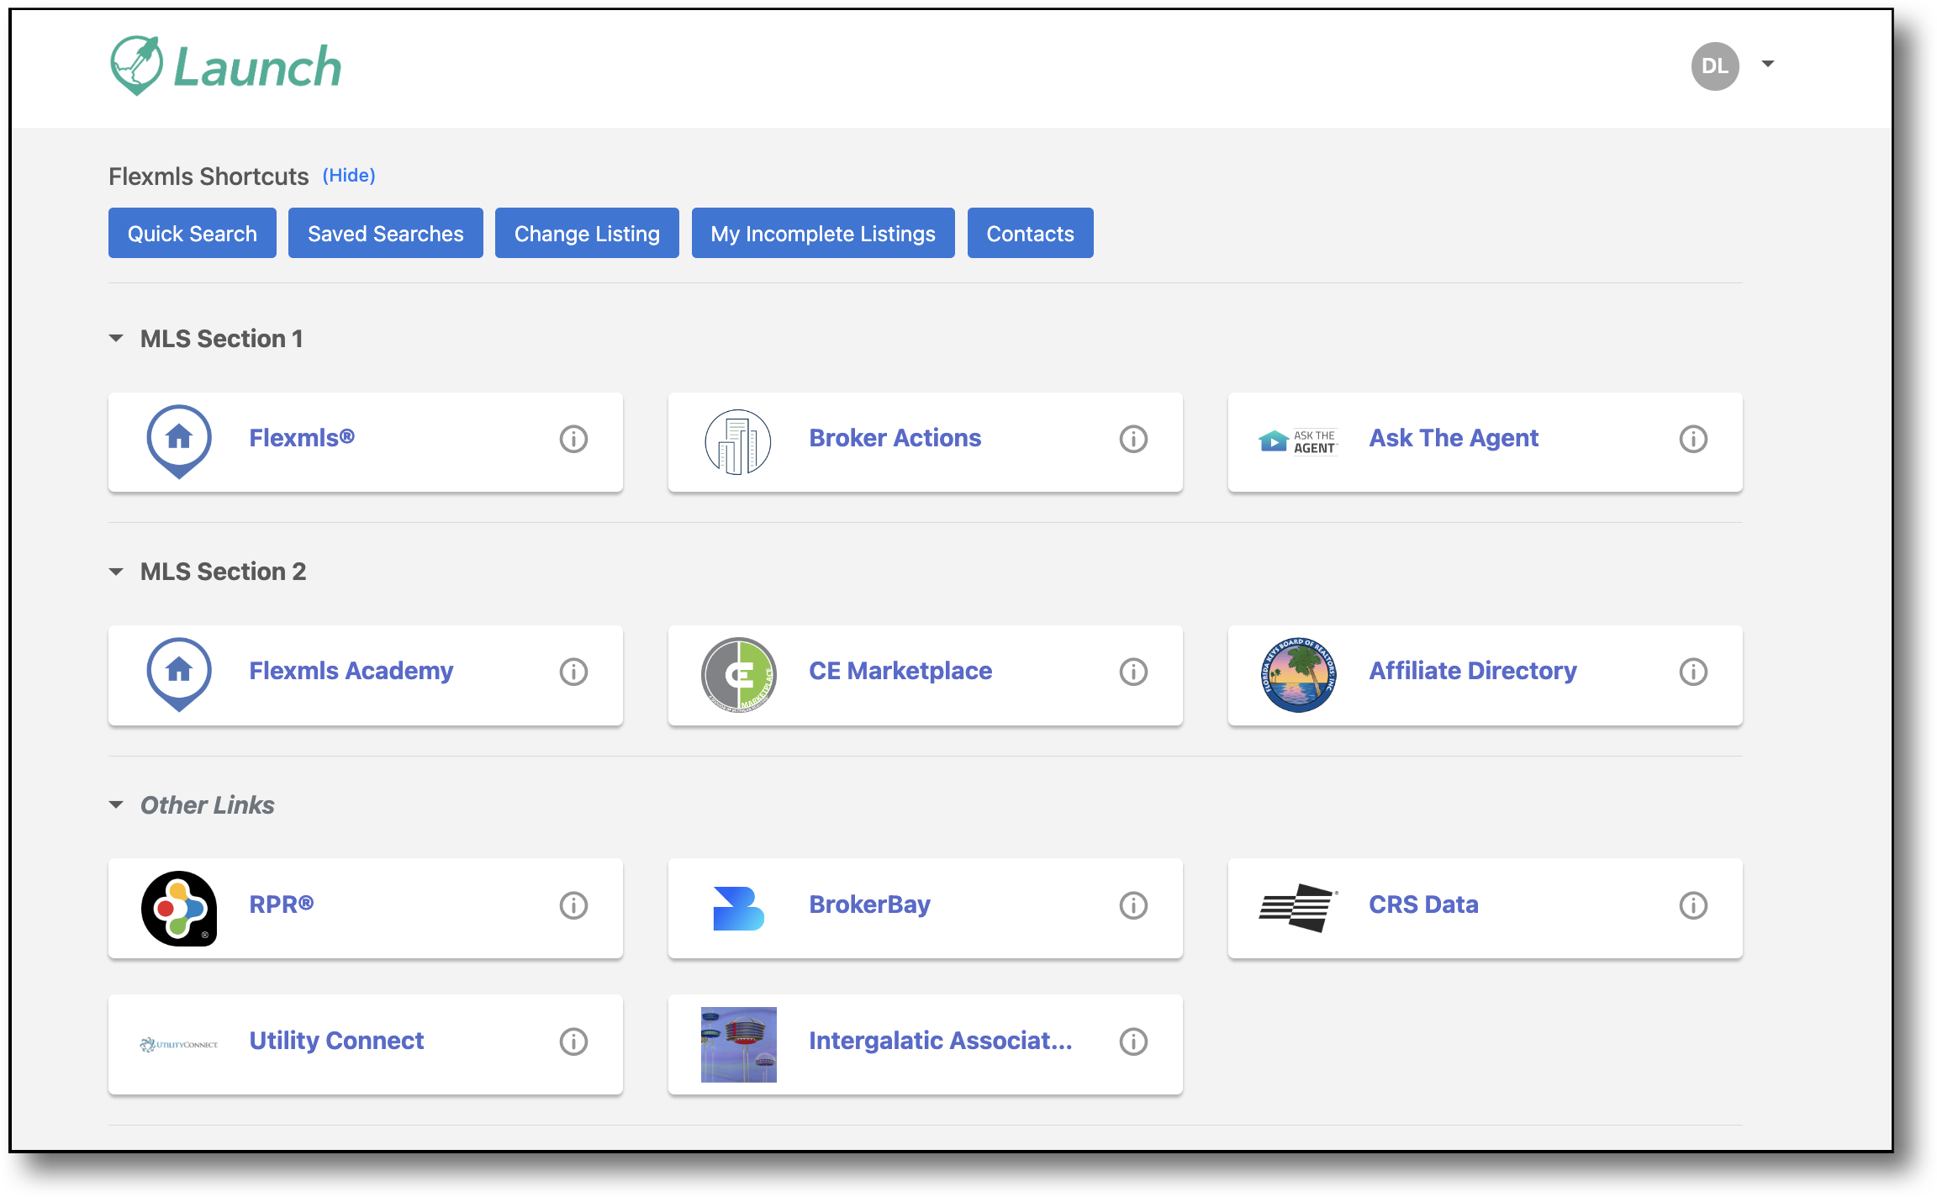1937x1197 pixels.
Task: Click the Launch logo
Action: 225,66
